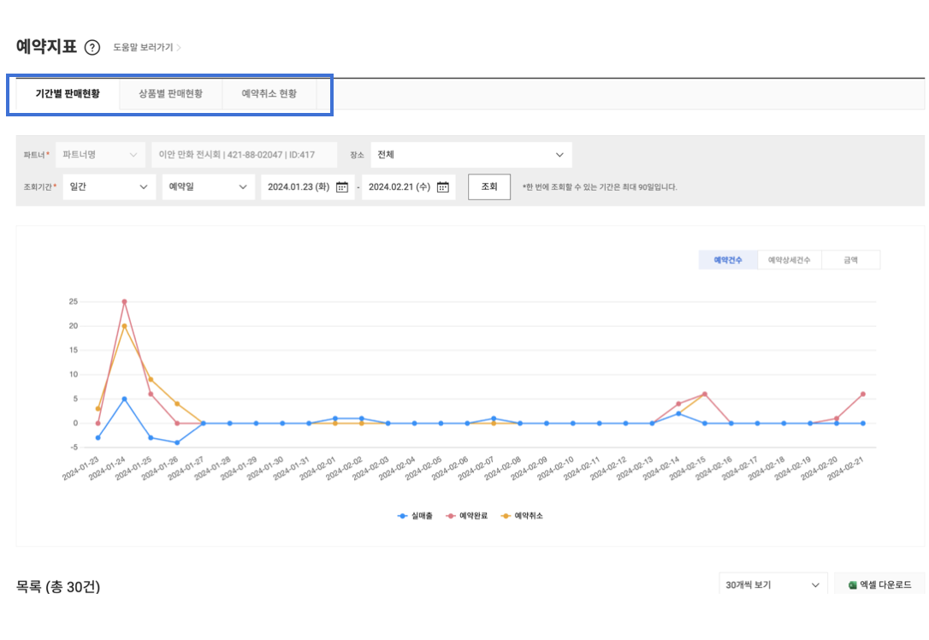Click the 파트너명 partner dropdown
The width and height of the screenshot is (929, 640).
click(x=99, y=155)
